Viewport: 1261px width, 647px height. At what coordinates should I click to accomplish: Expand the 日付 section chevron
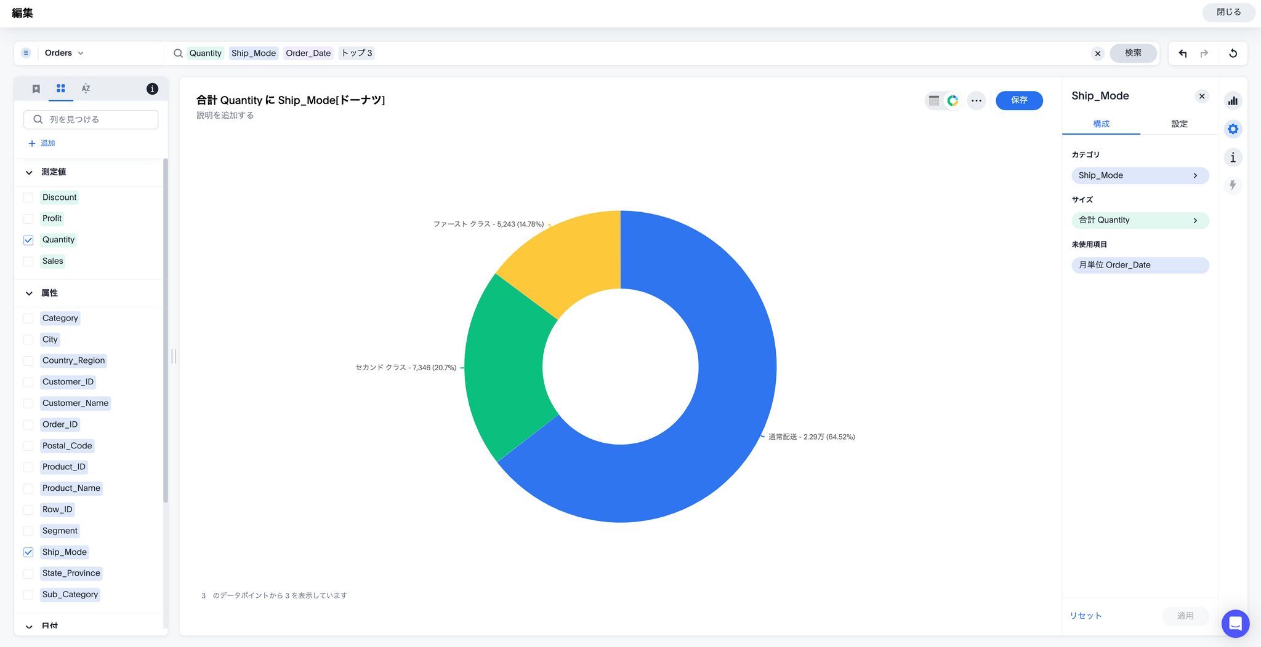point(29,627)
